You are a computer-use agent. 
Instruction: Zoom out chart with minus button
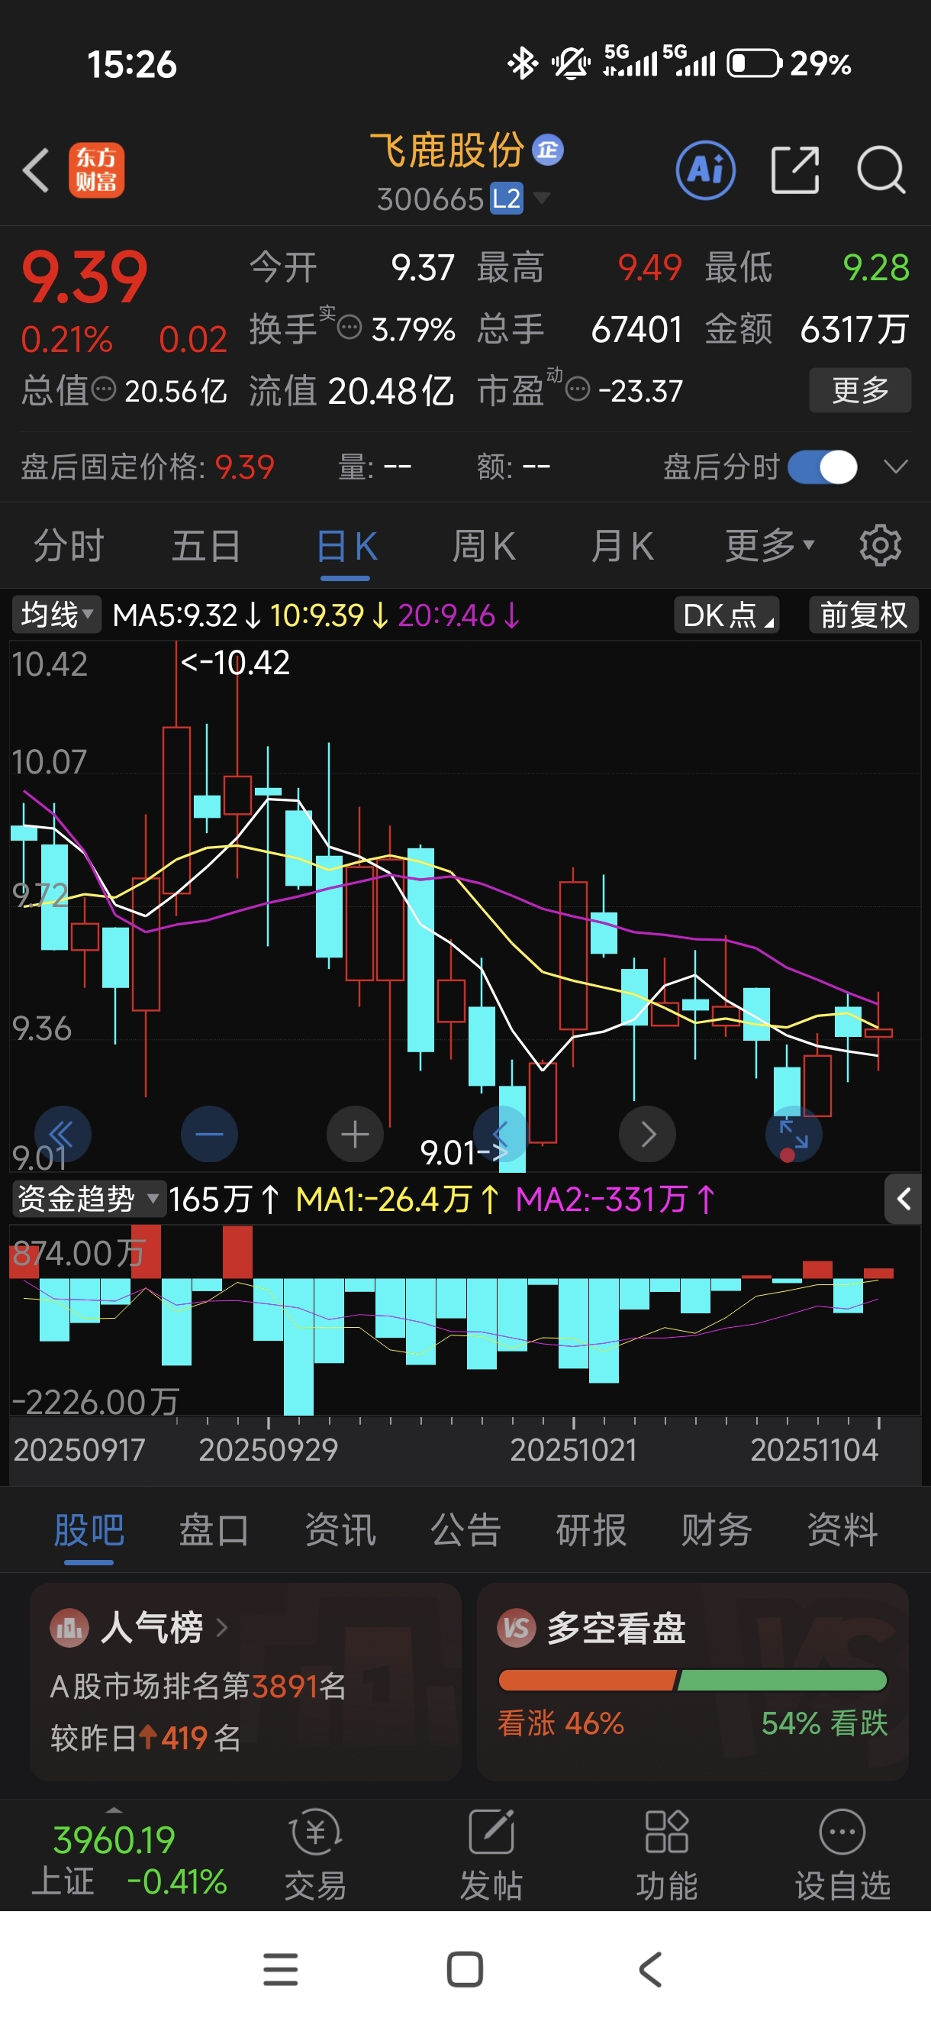click(209, 1135)
